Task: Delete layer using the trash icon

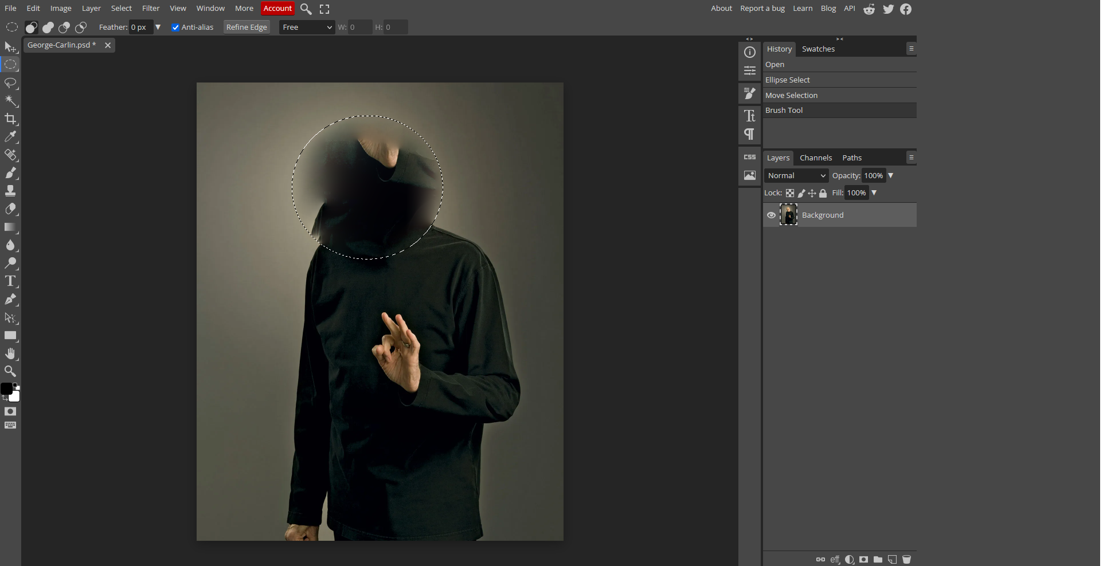Action: [908, 559]
